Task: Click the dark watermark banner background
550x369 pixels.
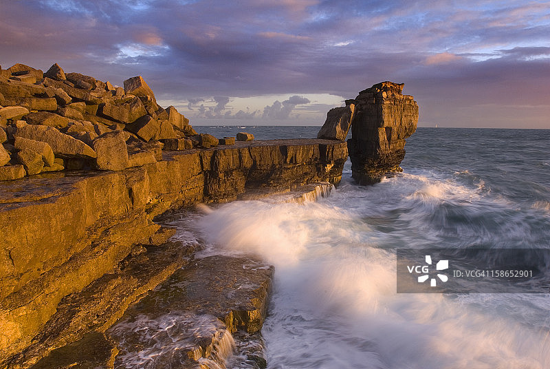Action: tap(481, 258)
